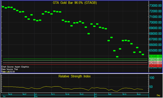Click the RSI 100 level axis label
The image size is (163, 98).
(152, 78)
